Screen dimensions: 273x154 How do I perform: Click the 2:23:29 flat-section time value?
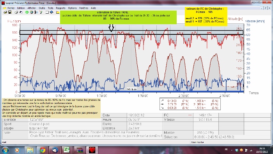172,104
